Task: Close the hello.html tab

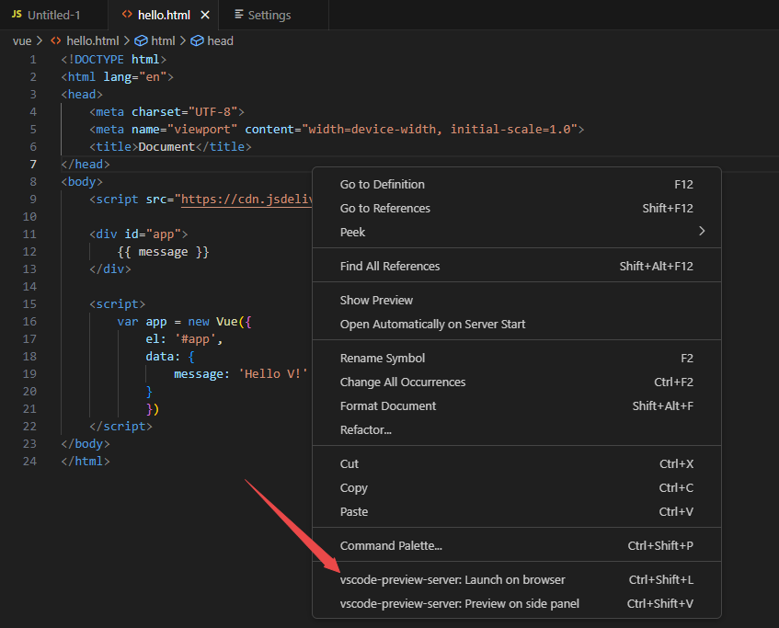Action: click(x=204, y=15)
